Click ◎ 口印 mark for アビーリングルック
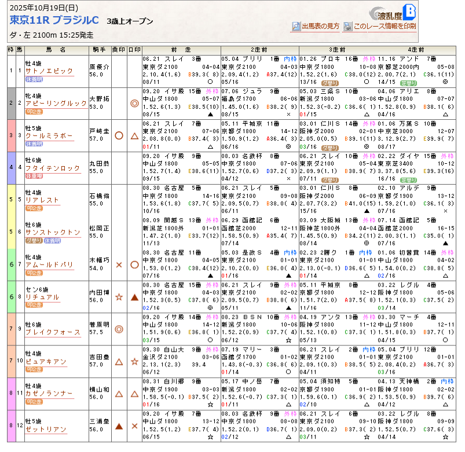This screenshot has width=465, height=452. (x=135, y=104)
